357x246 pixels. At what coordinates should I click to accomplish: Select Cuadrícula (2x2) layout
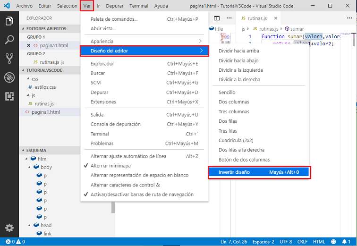tap(259, 140)
